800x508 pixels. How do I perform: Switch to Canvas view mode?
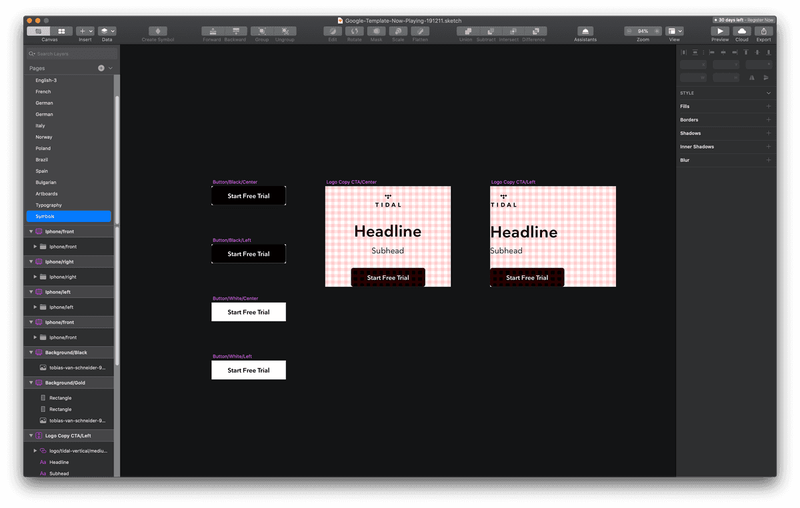coord(39,31)
